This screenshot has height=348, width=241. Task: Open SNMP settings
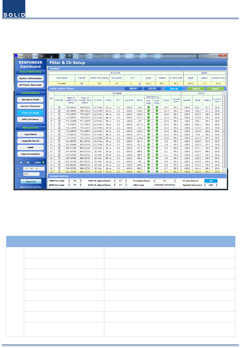31,147
